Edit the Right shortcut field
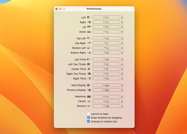This screenshot has height=134, width=187. coord(106,22)
